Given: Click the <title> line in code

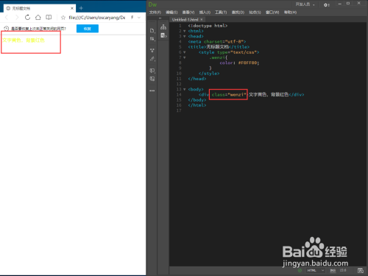Looking at the screenshot, I should [x=219, y=47].
